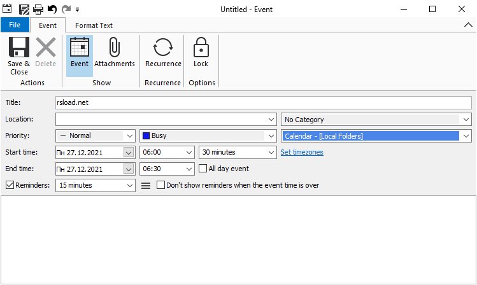477x285 pixels.
Task: Click the blue Busy color swatch
Action: pyautogui.click(x=146, y=136)
